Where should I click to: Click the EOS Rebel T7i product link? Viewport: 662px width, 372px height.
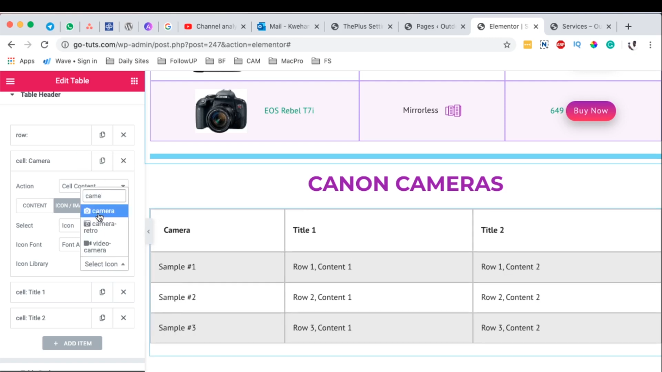289,110
